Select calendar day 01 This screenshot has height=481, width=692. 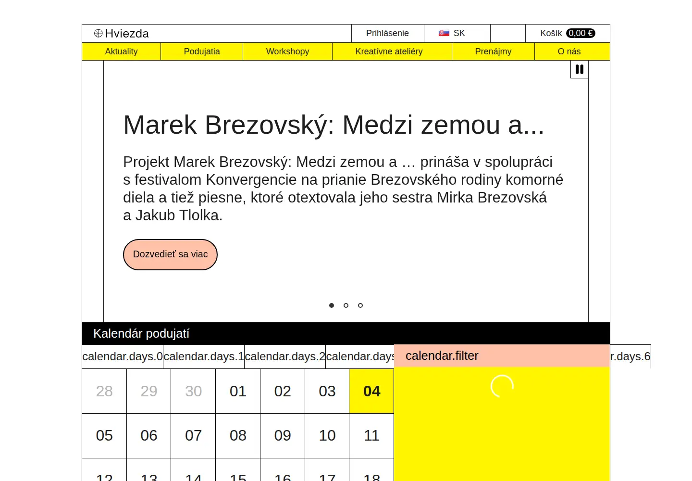(x=238, y=391)
